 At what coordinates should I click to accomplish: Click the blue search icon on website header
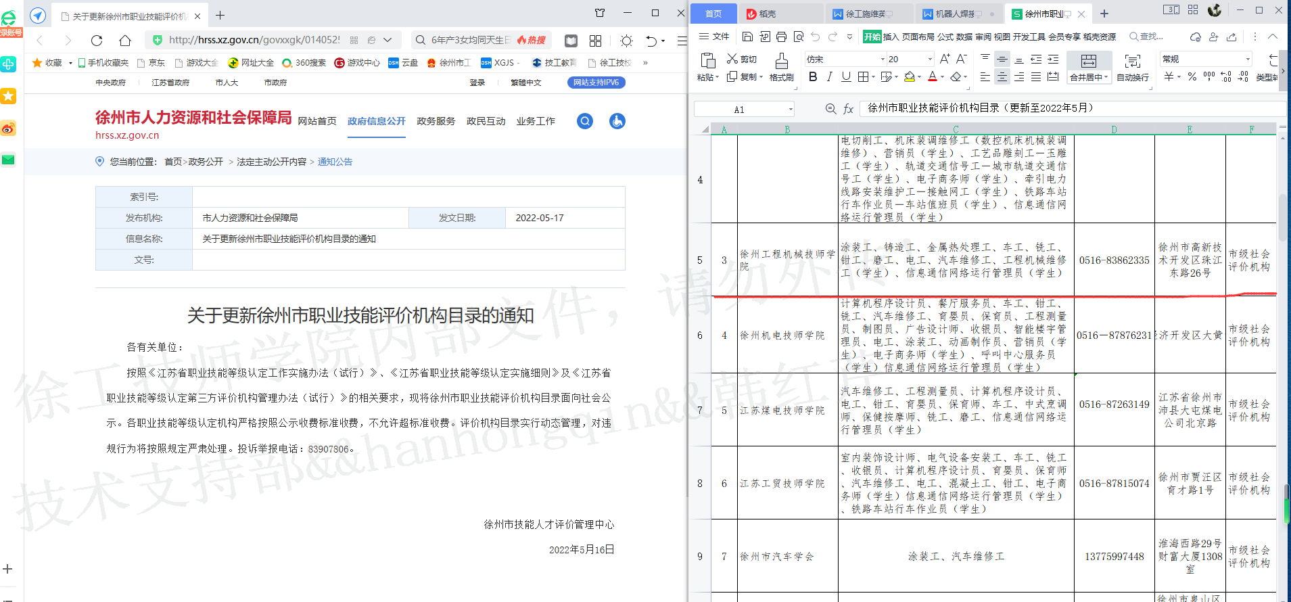point(585,121)
